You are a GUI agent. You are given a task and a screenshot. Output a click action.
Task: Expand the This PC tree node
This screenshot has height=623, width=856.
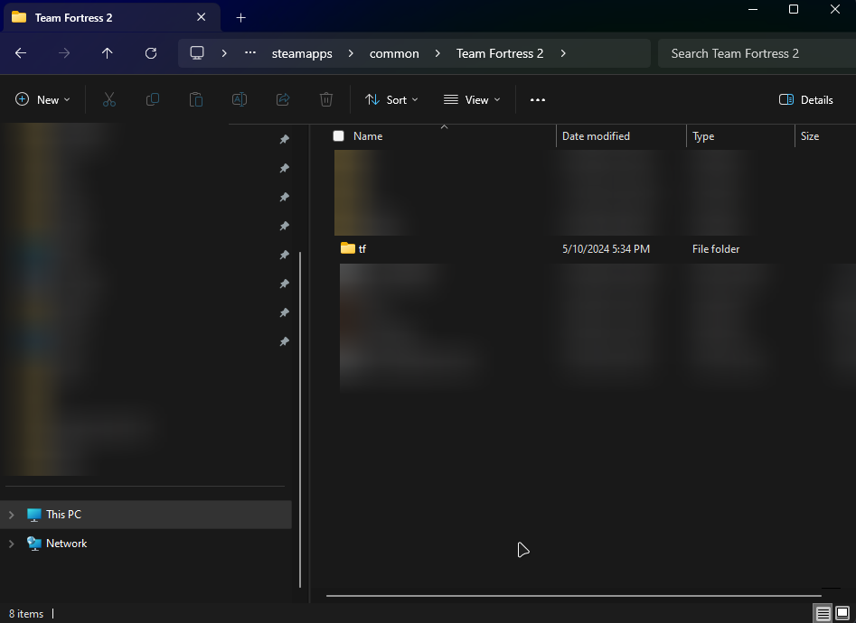coord(12,515)
